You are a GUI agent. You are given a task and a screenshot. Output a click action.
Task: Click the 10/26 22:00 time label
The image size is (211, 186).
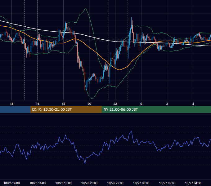click(115, 183)
